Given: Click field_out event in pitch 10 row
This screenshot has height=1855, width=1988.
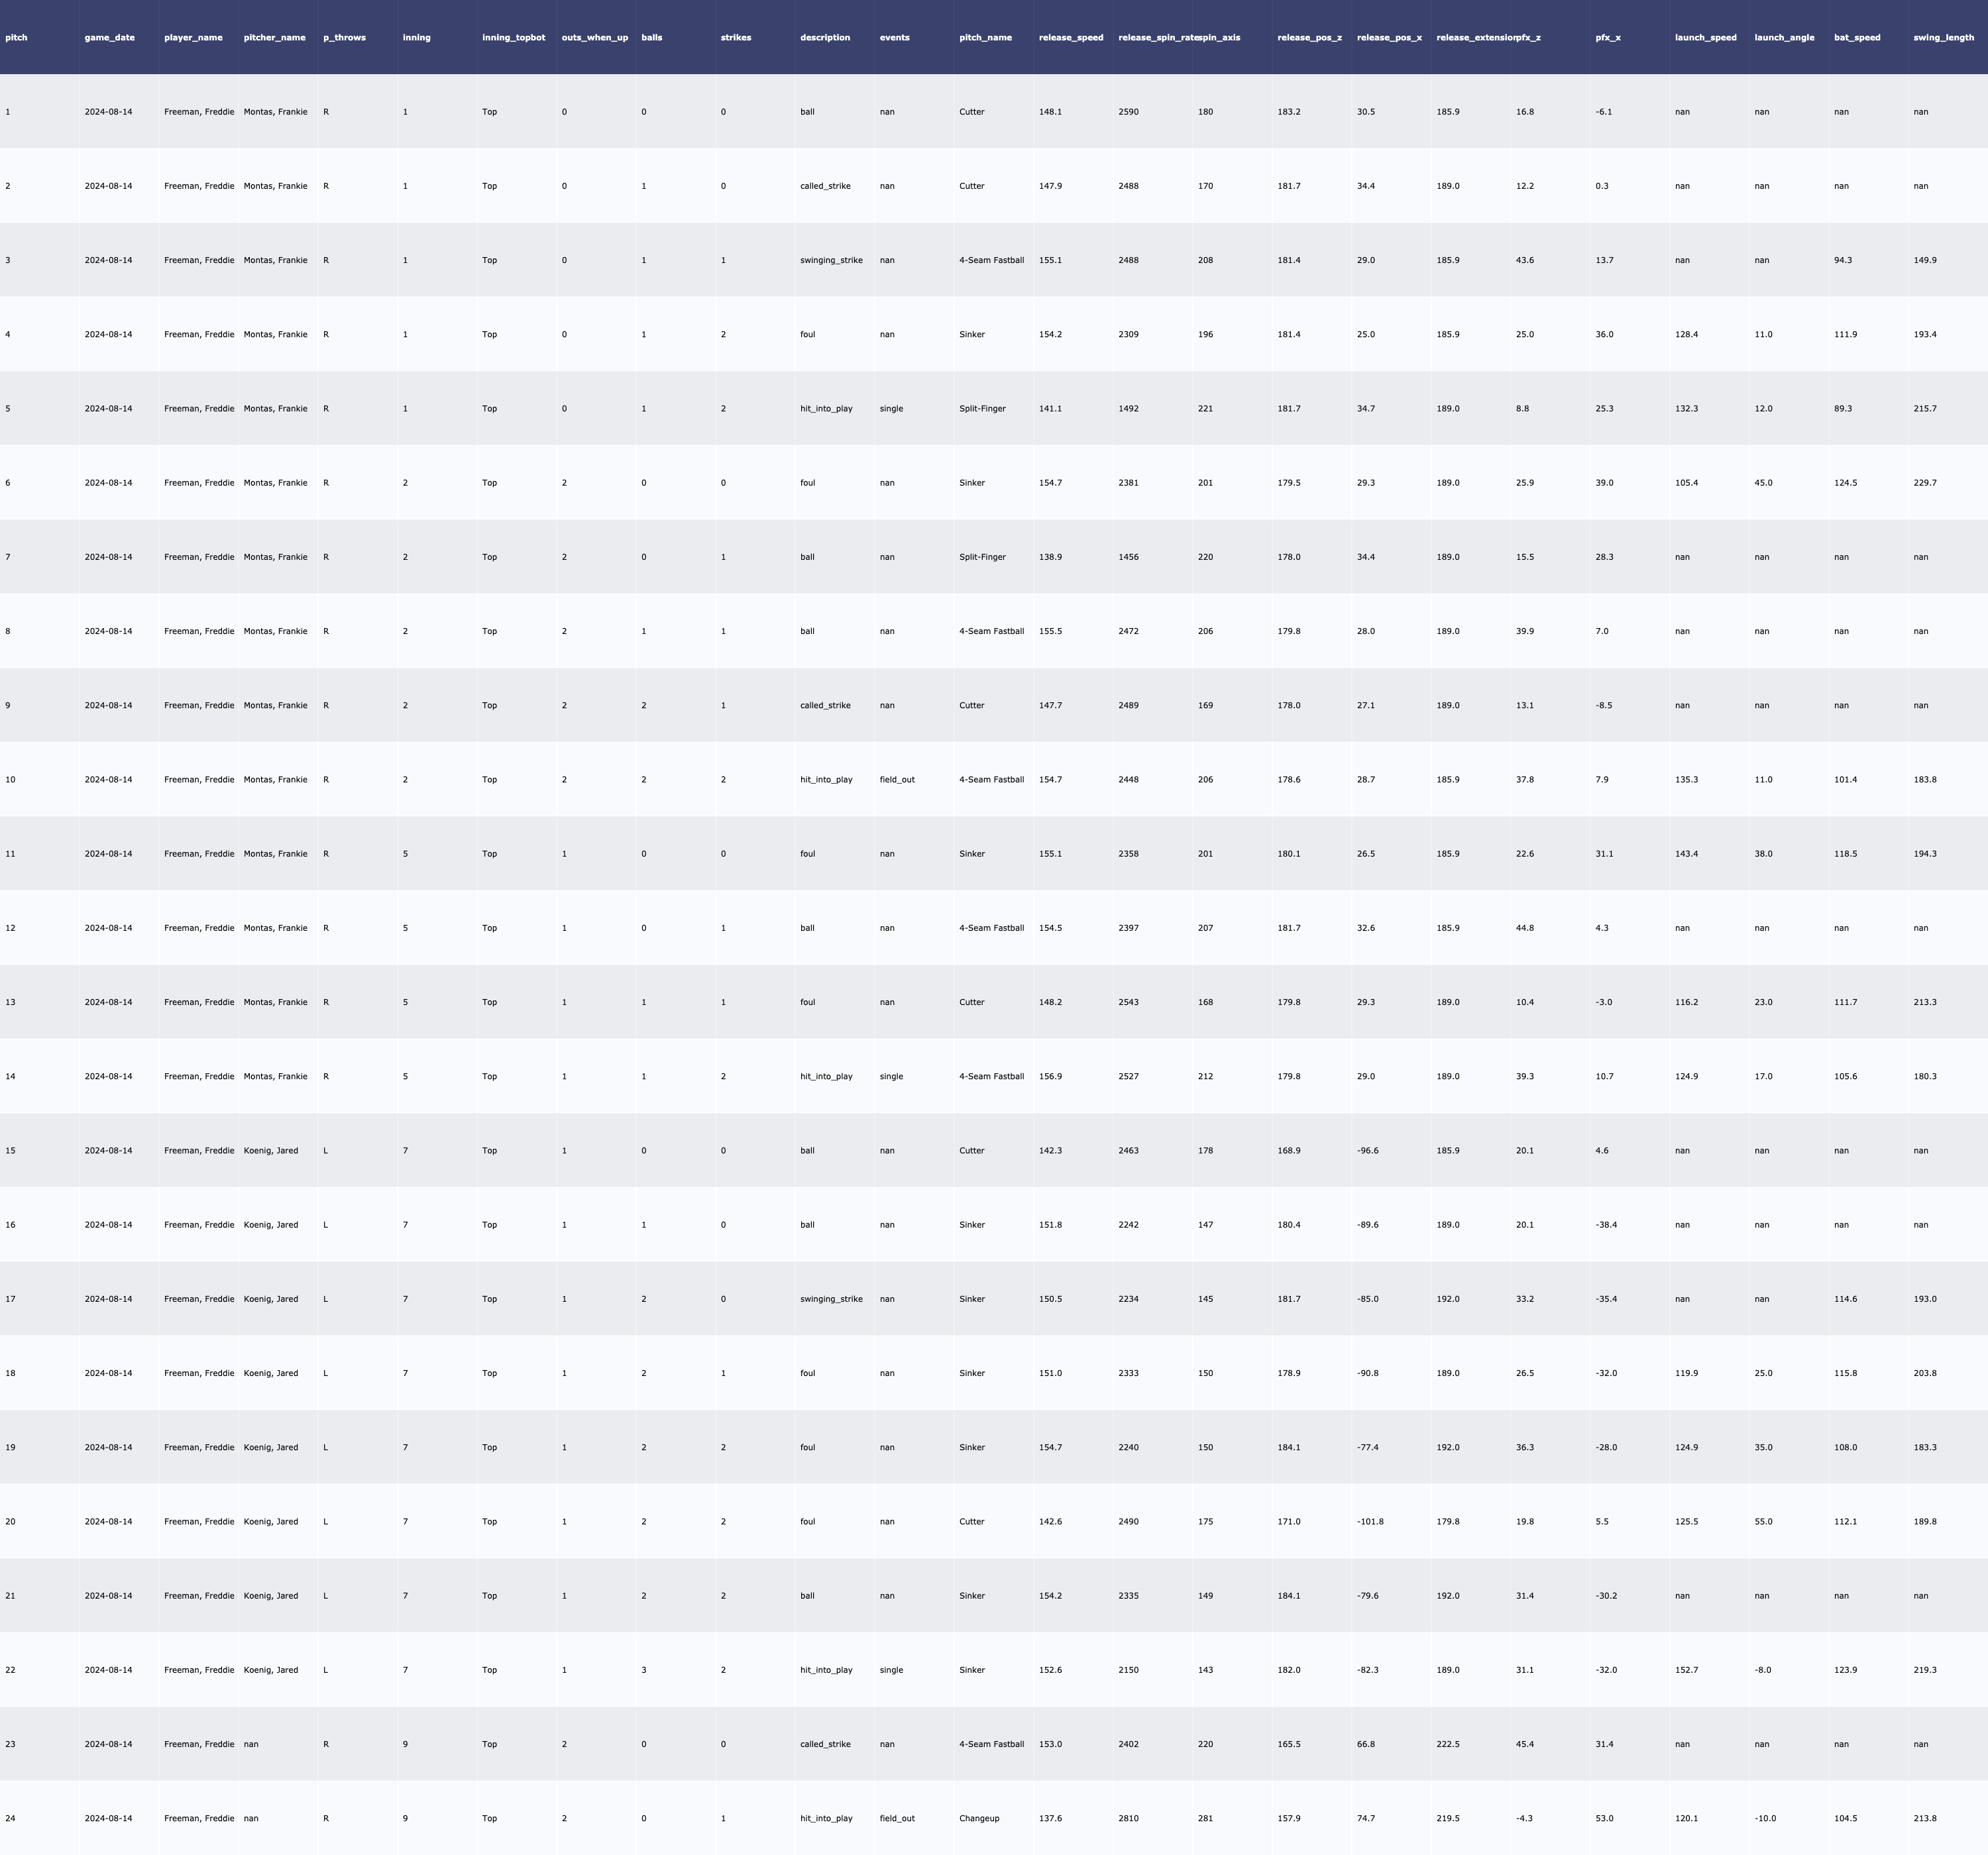Looking at the screenshot, I should point(897,780).
